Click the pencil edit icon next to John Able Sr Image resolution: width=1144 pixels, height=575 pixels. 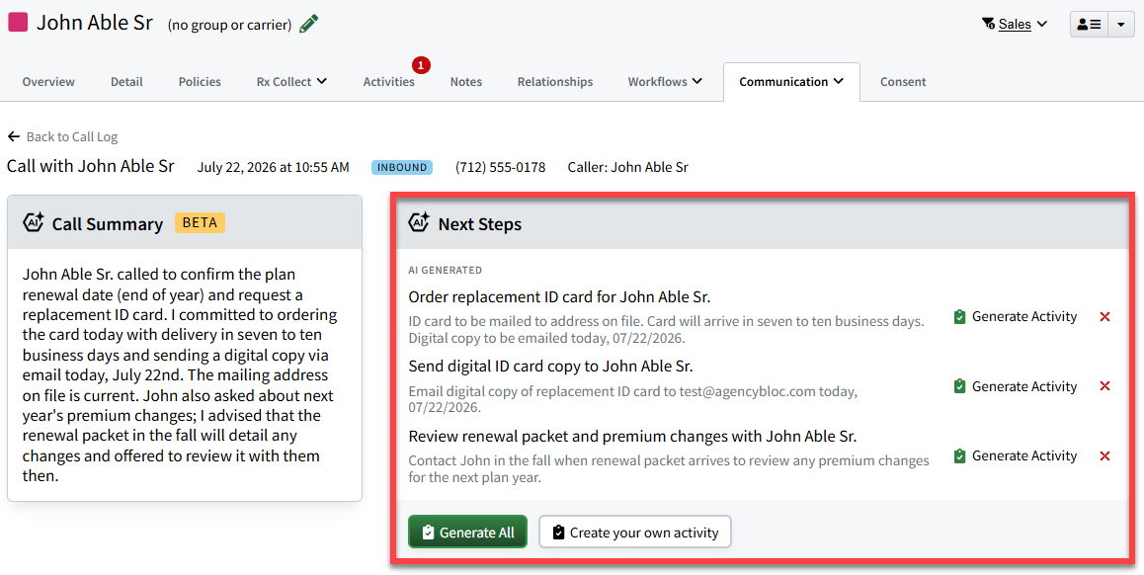click(x=308, y=24)
